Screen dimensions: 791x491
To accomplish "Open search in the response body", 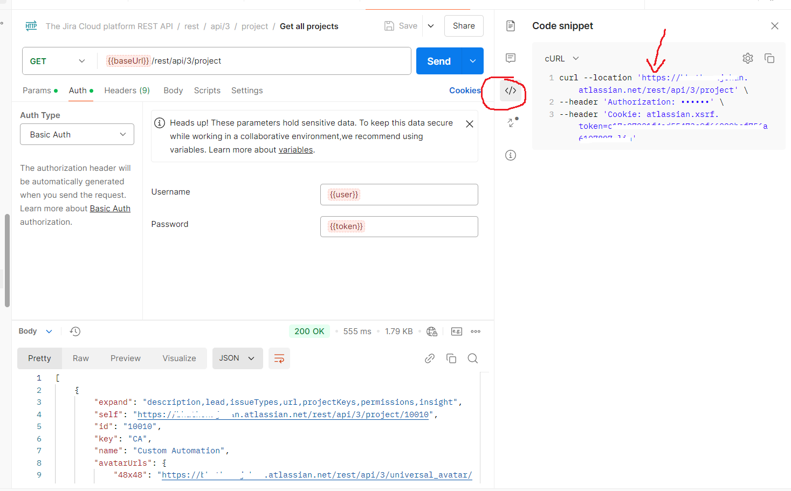I will tap(473, 358).
